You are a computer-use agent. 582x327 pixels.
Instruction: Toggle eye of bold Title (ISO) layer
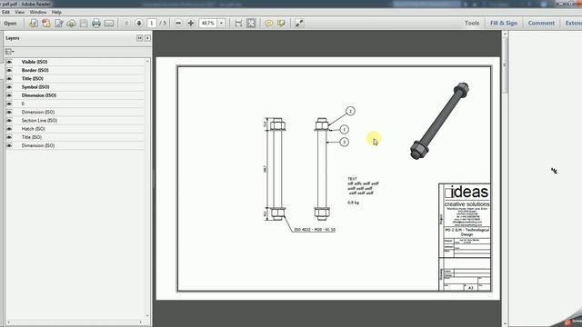click(x=9, y=79)
